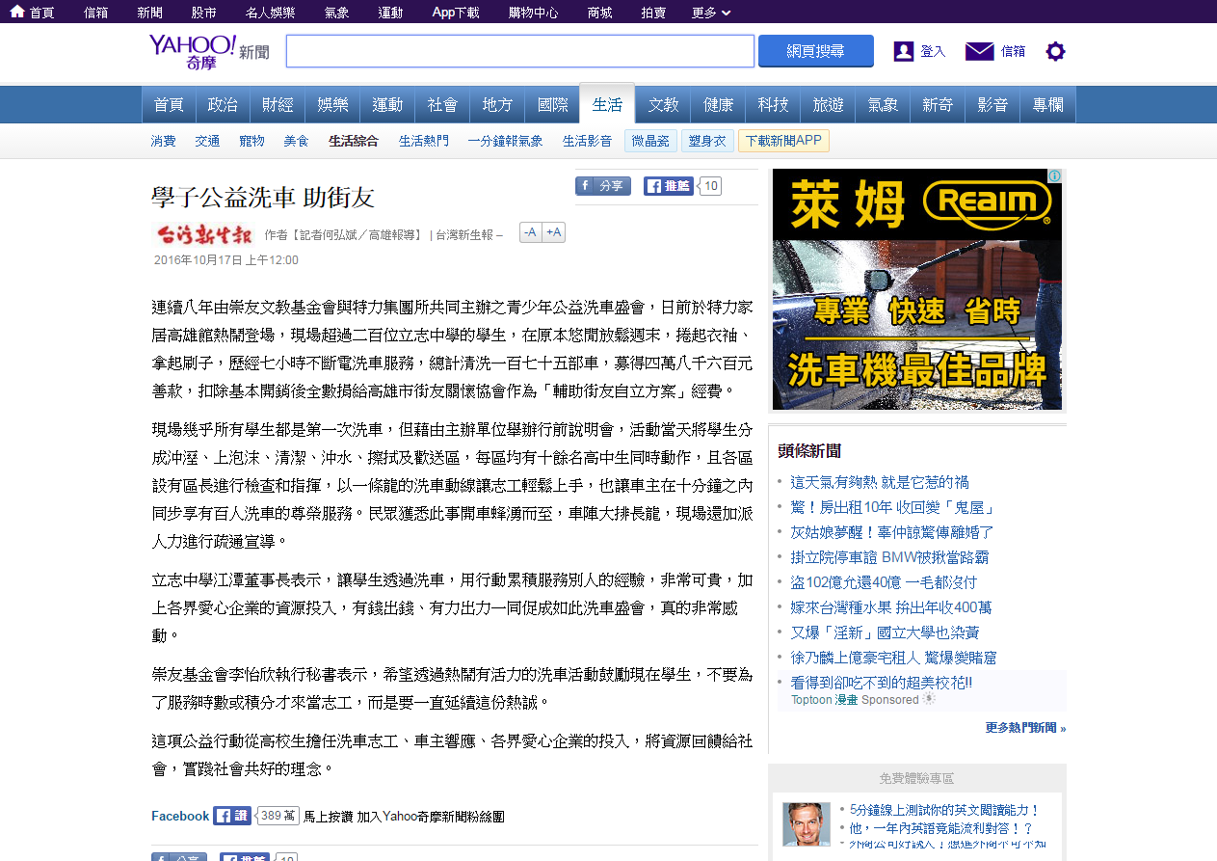1217x861 pixels.
Task: Select the 娛樂 news tab
Action: (x=332, y=105)
